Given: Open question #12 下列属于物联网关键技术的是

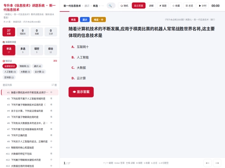Looking at the screenshot, I should click(30, 160).
